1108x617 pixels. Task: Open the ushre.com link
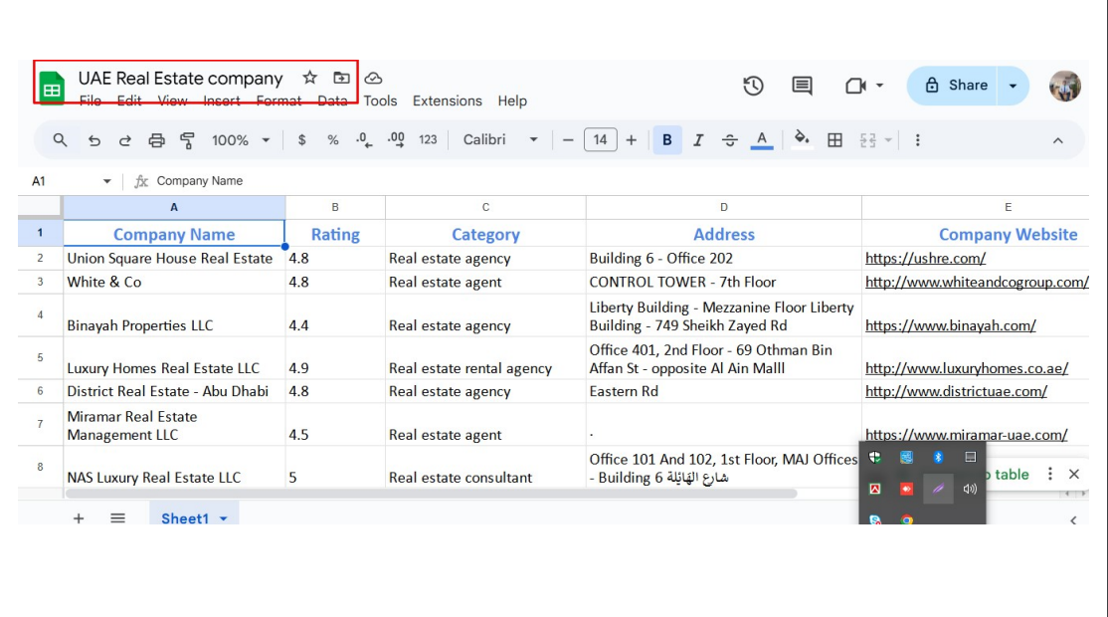click(925, 259)
